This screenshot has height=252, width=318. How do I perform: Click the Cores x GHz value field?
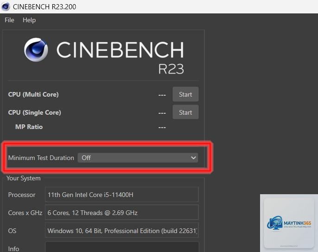coord(121,212)
